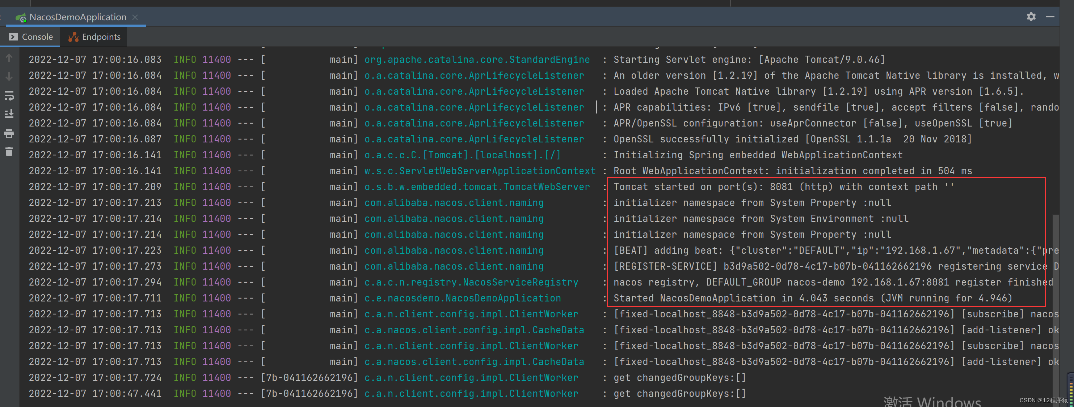Click 'Started NacosDemoApplication in 4.043 seconds' message
The width and height of the screenshot is (1074, 407).
pos(813,298)
